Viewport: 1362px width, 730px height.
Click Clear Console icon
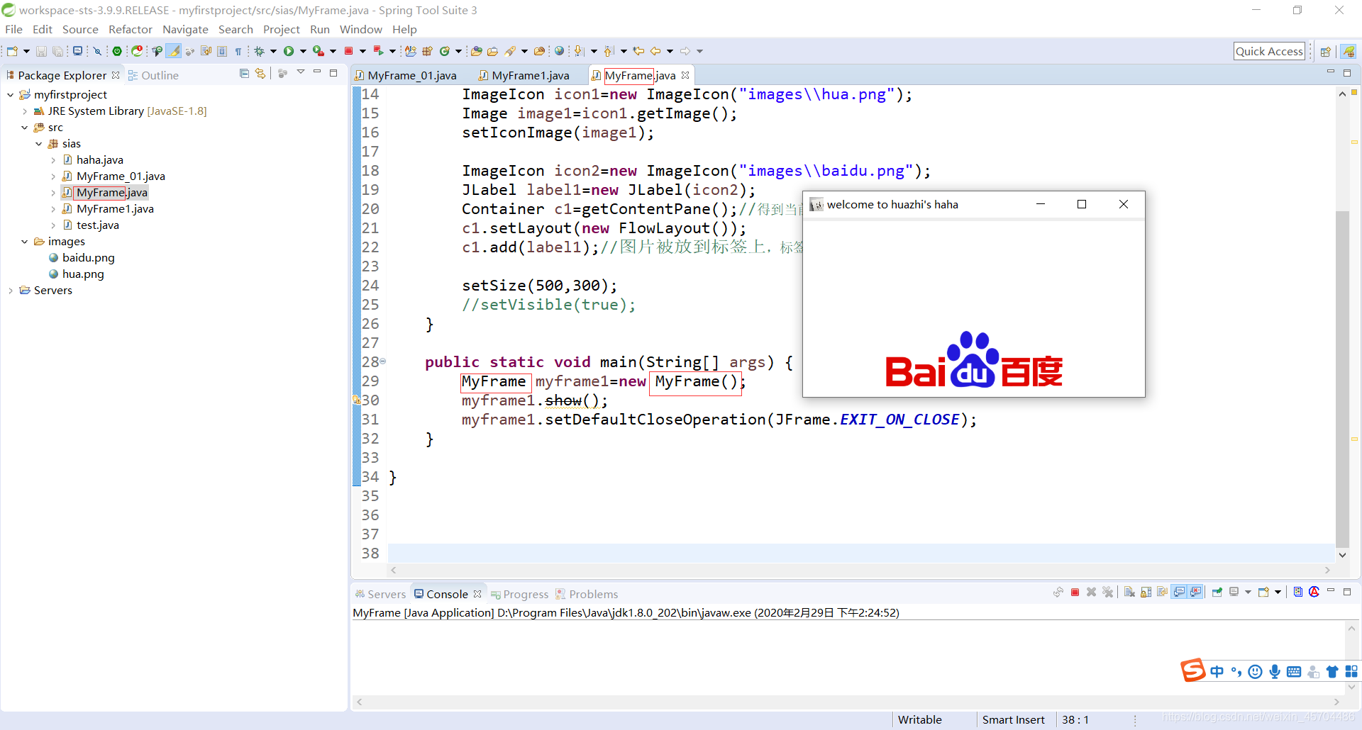(x=1129, y=592)
